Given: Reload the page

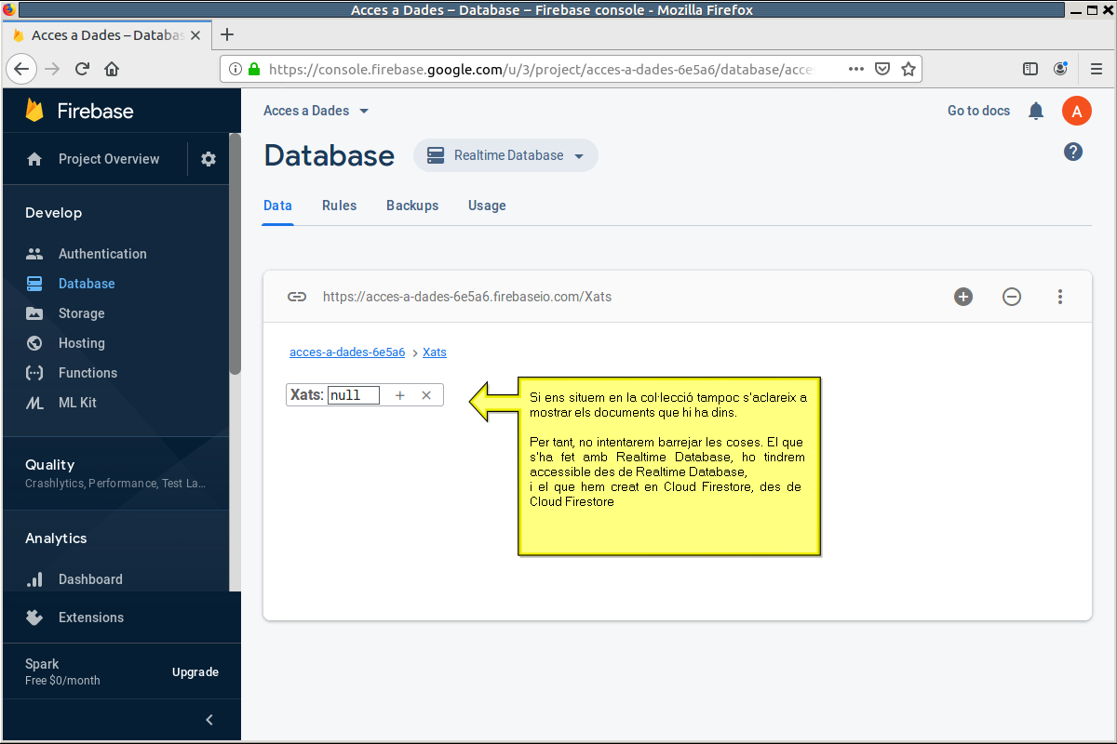Looking at the screenshot, I should [x=82, y=69].
